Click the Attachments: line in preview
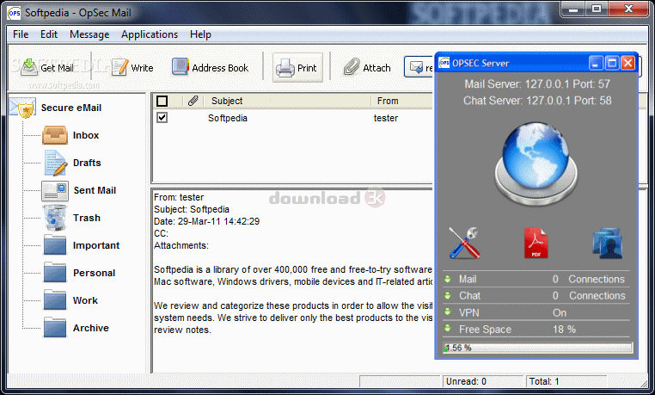The width and height of the screenshot is (655, 395). click(181, 246)
